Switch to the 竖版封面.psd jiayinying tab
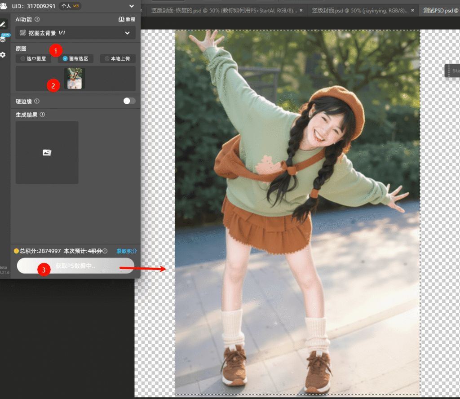The image size is (460, 399). click(360, 10)
